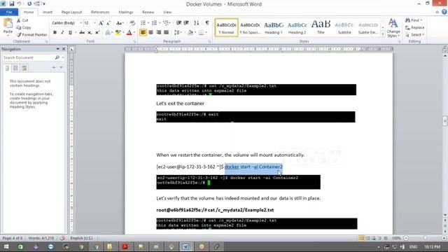
Task: Switch to the View tab
Action: click(167, 13)
